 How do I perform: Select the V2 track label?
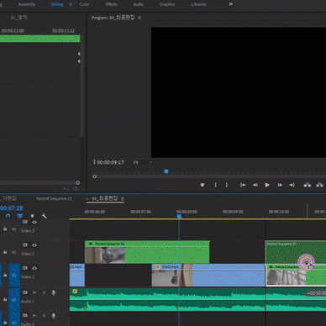point(13,252)
